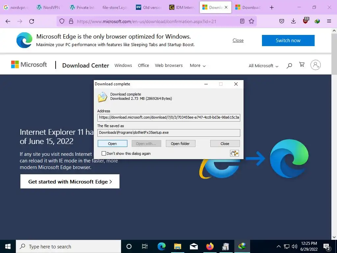Click the Cortana circle on the taskbar
This screenshot has width=337, height=253.
click(129, 246)
